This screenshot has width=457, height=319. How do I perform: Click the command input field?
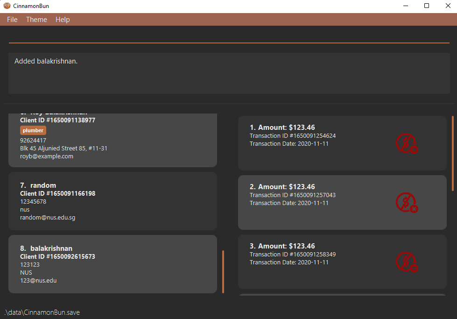(229, 37)
